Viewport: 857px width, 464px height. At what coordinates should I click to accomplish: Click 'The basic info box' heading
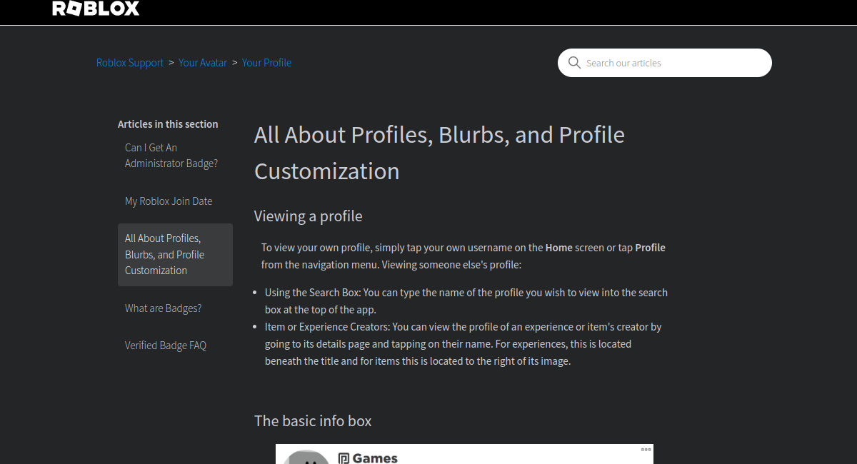313,421
